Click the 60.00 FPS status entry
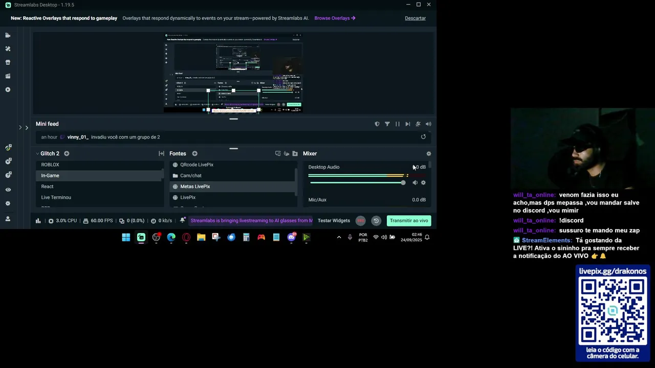This screenshot has height=368, width=655. tap(98, 221)
